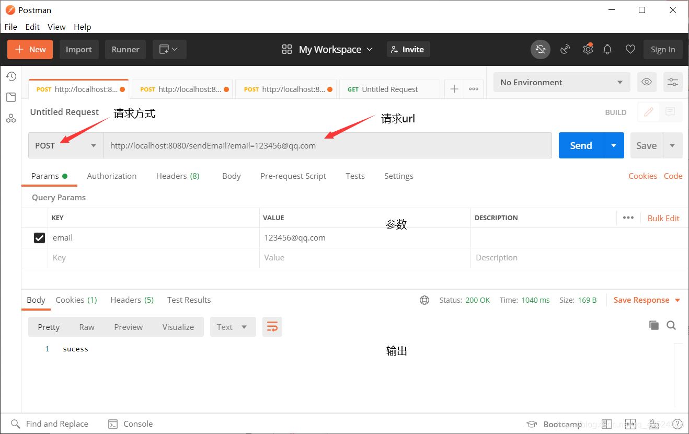Screen dimensions: 689x434
Task: Click the workspace grid icon
Action: pyautogui.click(x=287, y=50)
